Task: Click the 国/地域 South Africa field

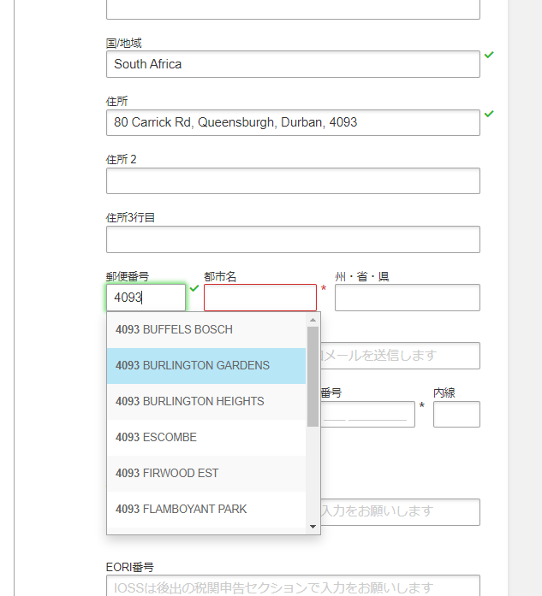Action: [x=293, y=64]
